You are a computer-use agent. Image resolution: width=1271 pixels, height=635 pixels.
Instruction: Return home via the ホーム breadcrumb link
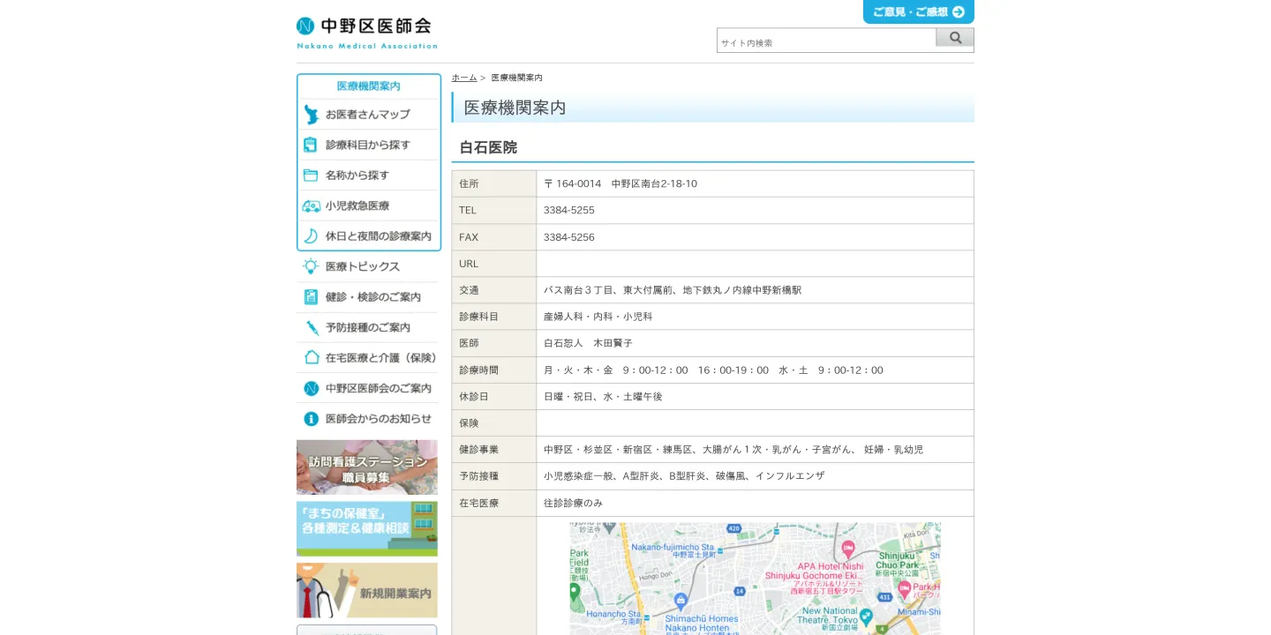[464, 77]
